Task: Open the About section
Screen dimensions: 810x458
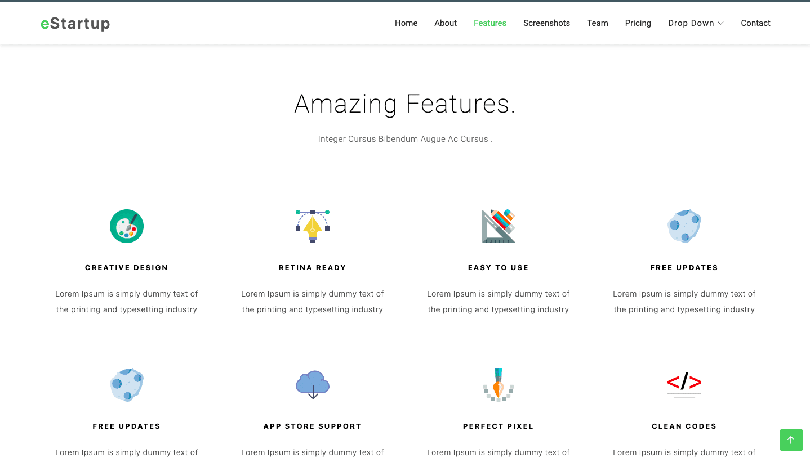Action: click(445, 23)
